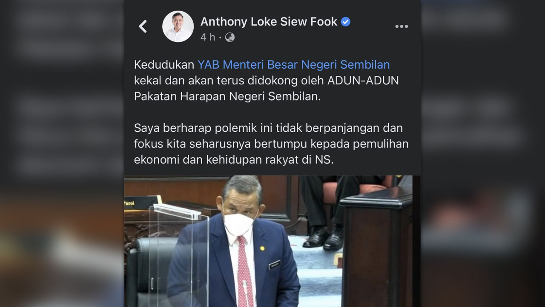Open Anthony Loke's round profile picture

click(x=178, y=26)
